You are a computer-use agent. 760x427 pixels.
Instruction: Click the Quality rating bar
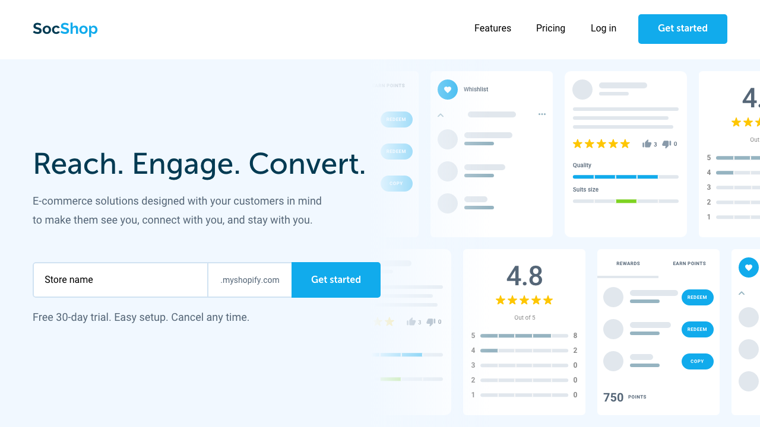626,177
